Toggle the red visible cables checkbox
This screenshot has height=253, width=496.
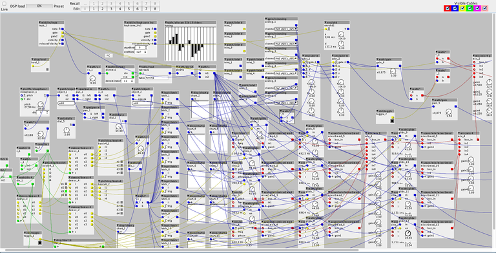(x=448, y=8)
